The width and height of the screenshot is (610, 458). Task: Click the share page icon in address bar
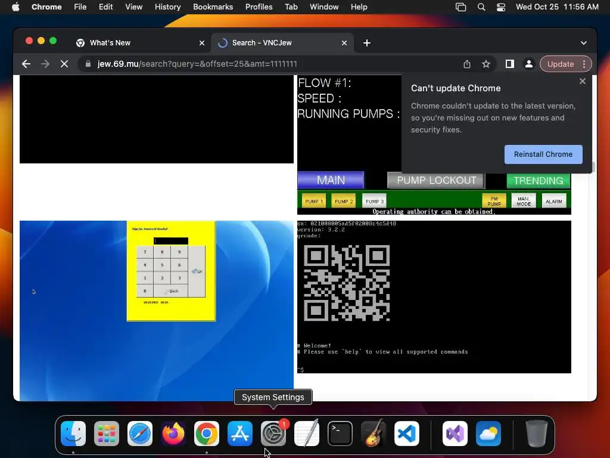(x=467, y=64)
